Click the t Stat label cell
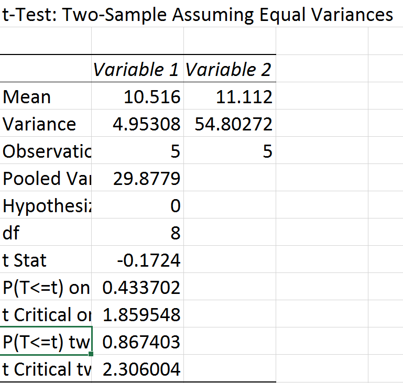 pyautogui.click(x=46, y=260)
